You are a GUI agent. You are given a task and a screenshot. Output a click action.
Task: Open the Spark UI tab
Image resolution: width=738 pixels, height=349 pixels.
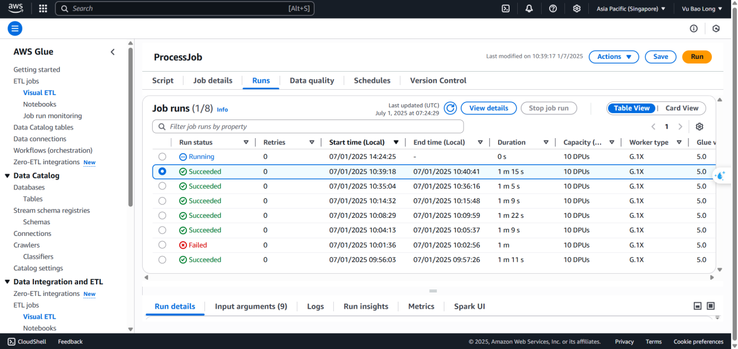469,306
